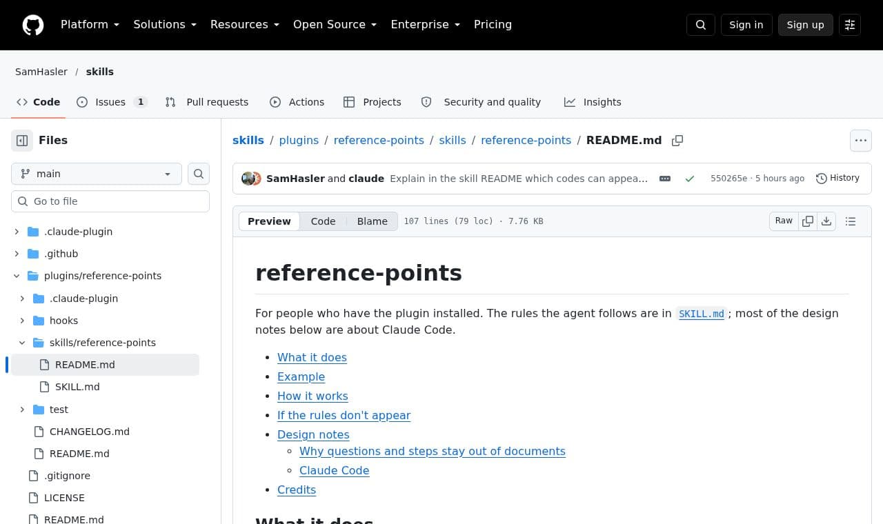Open the LICENSE file
This screenshot has width=883, height=524.
(x=64, y=498)
